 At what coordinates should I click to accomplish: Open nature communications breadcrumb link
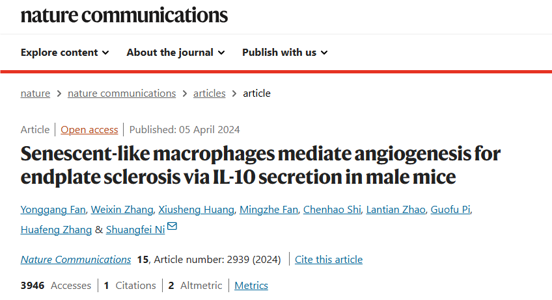click(122, 93)
